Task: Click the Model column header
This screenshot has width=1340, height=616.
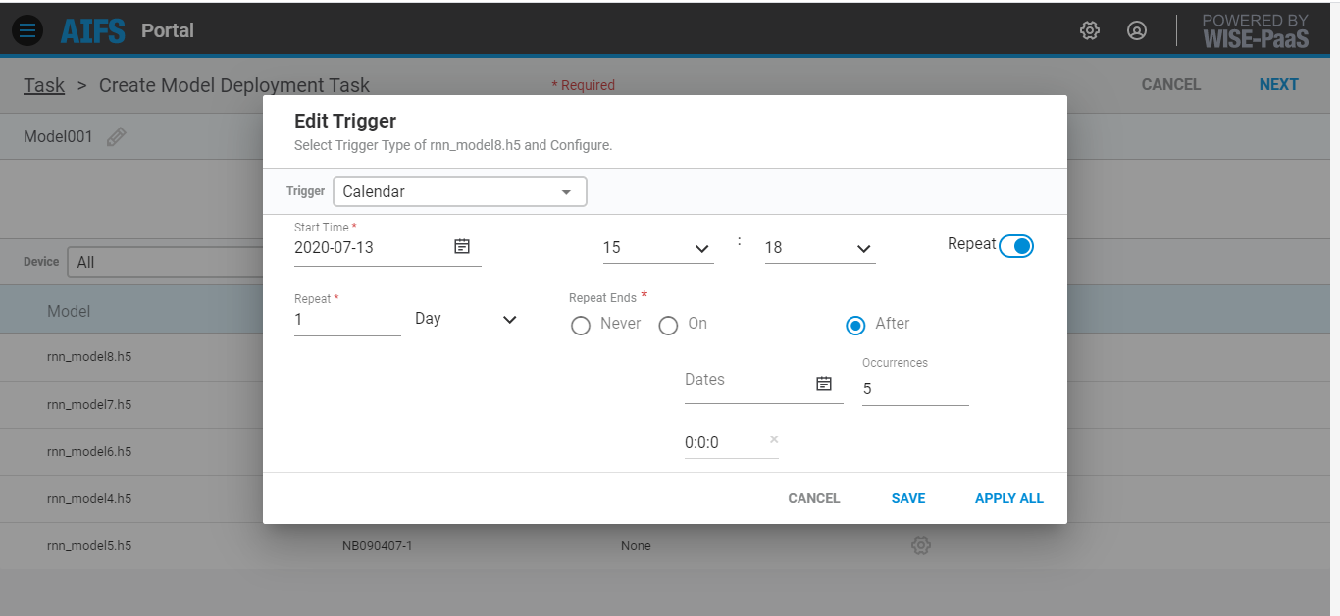Action: tap(69, 311)
